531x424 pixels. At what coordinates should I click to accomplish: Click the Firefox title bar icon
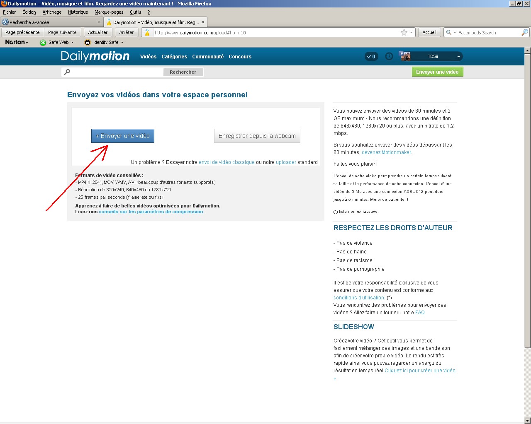tap(4, 3)
